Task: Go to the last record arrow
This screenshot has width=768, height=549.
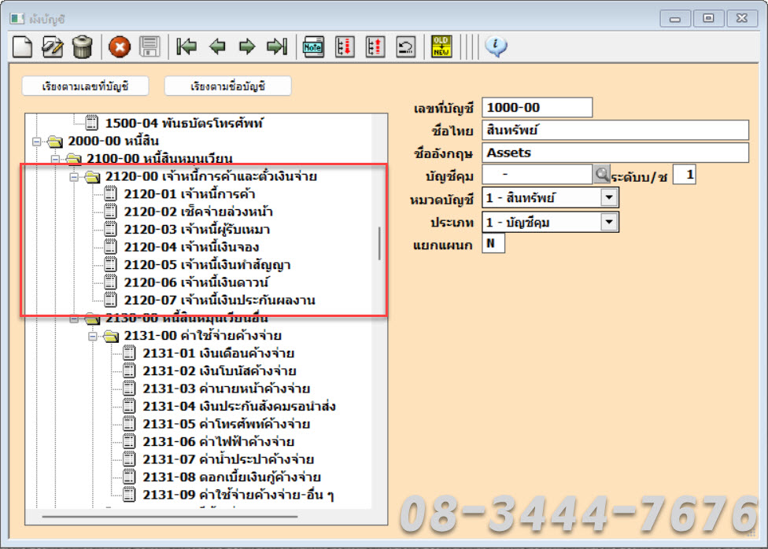Action: (276, 47)
